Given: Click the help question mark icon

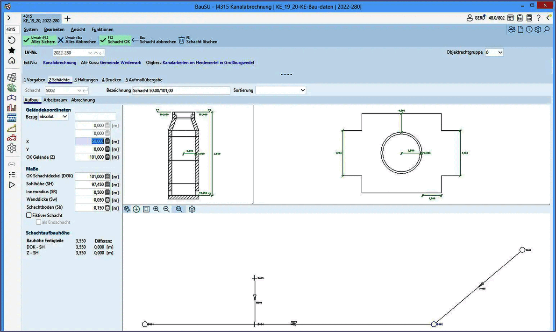Looking at the screenshot, I should (539, 18).
